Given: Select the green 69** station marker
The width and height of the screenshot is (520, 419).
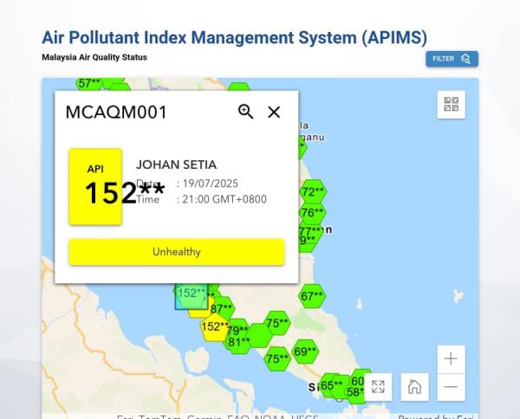Looking at the screenshot, I should [x=305, y=352].
